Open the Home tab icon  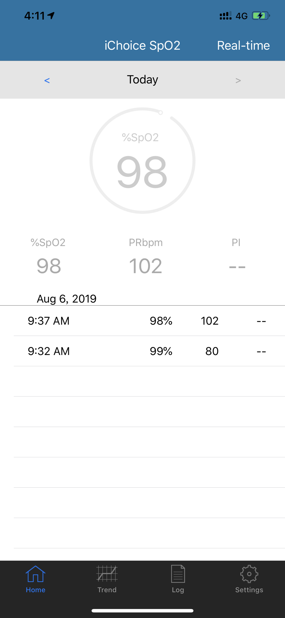coord(35,574)
